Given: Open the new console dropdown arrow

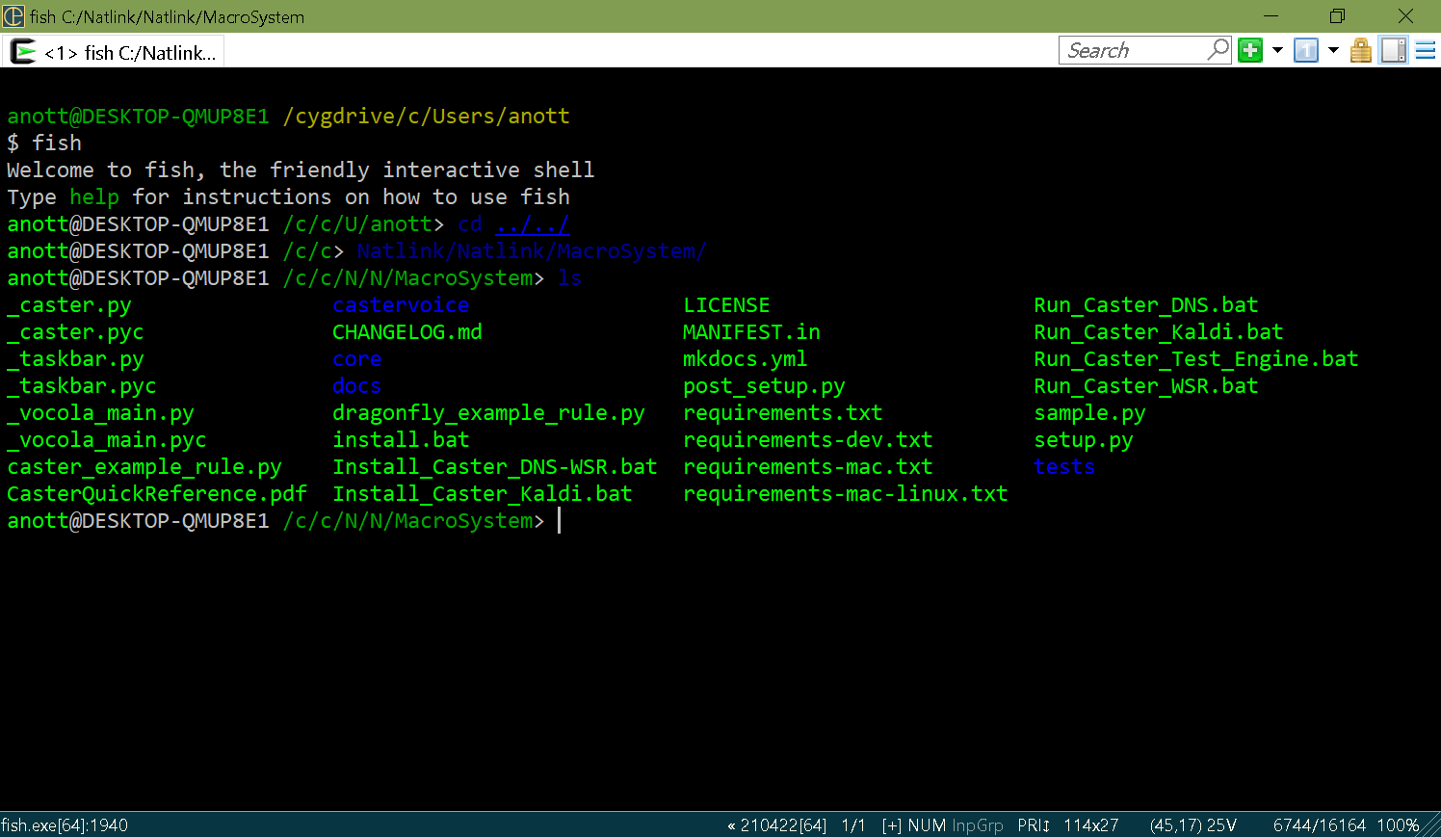Looking at the screenshot, I should tap(1277, 50).
